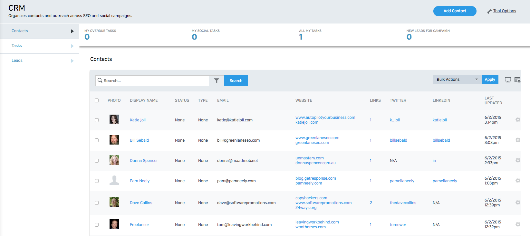Select the Freelancer contact checkbox

coord(97,225)
